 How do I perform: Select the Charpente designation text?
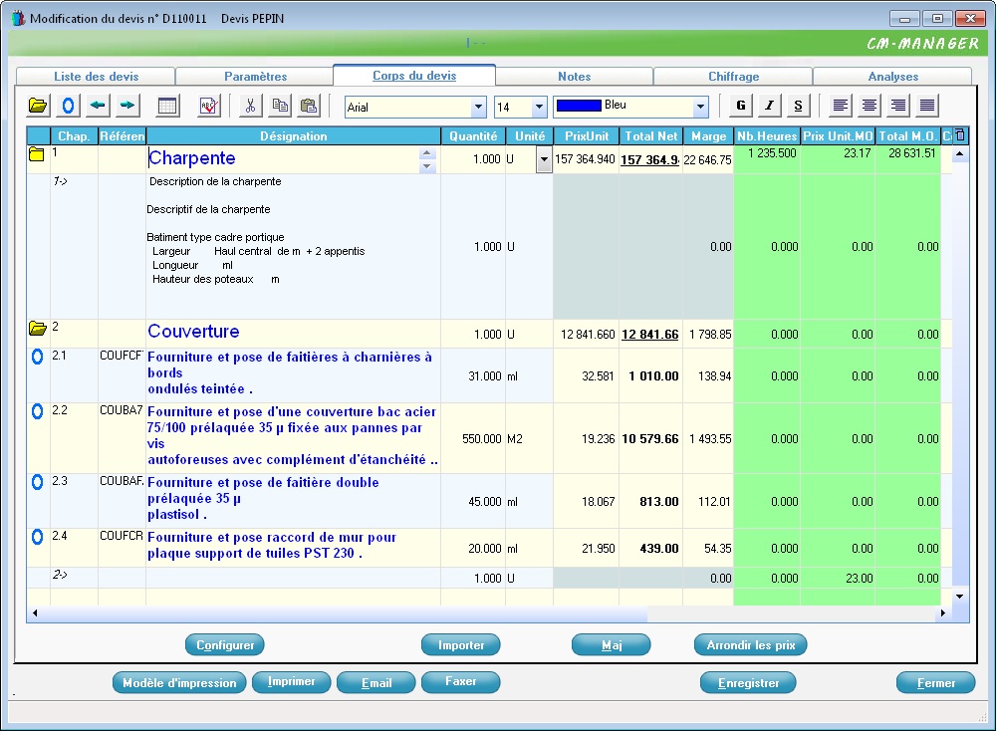[x=191, y=158]
